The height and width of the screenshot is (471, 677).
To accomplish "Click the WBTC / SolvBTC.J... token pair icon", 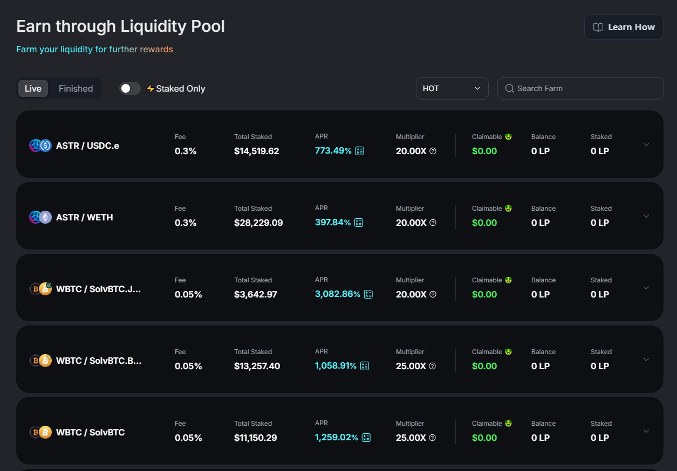I will coord(40,289).
